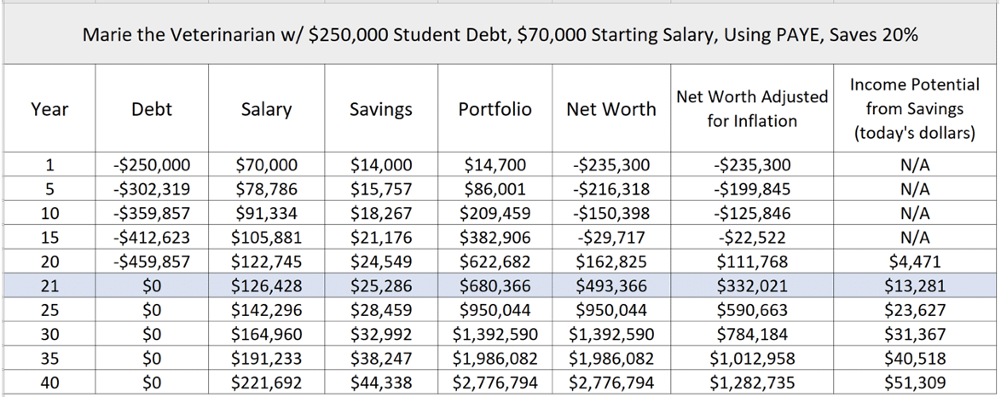Screen dimensions: 1001x397
Task: Click the $493,366 net worth cell
Action: click(x=611, y=285)
